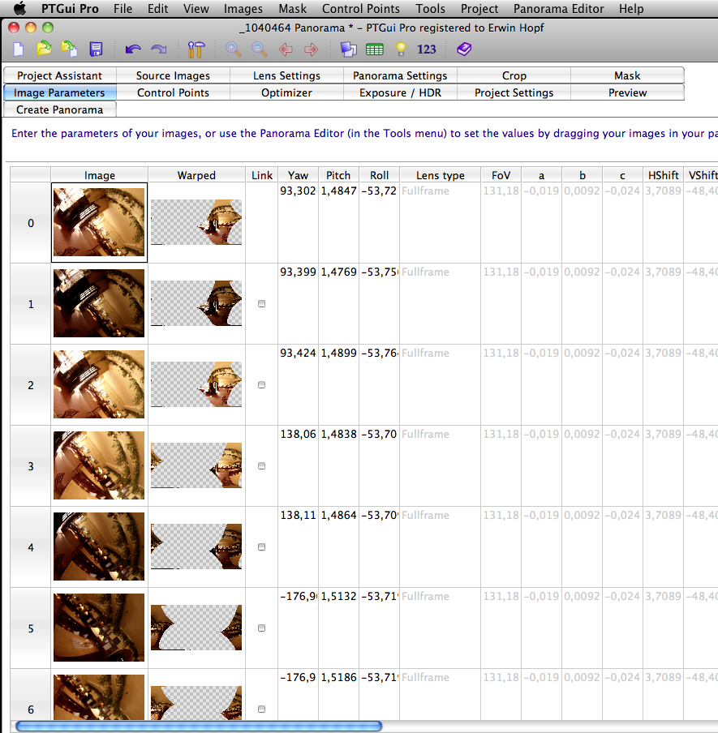Screen dimensions: 718x733
Task: Switch to the Control Points tab
Action: pos(173,92)
